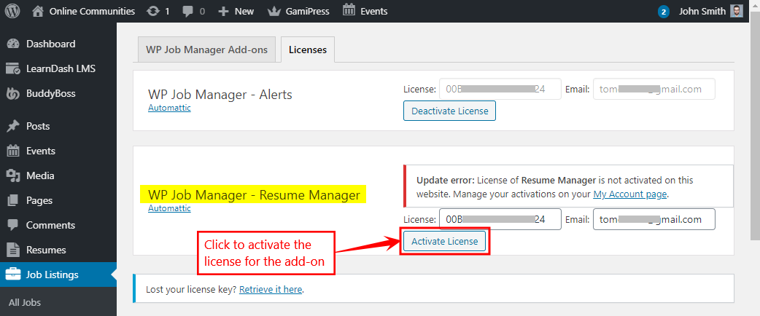Open Automattic link under Resume Manager

pyautogui.click(x=169, y=208)
